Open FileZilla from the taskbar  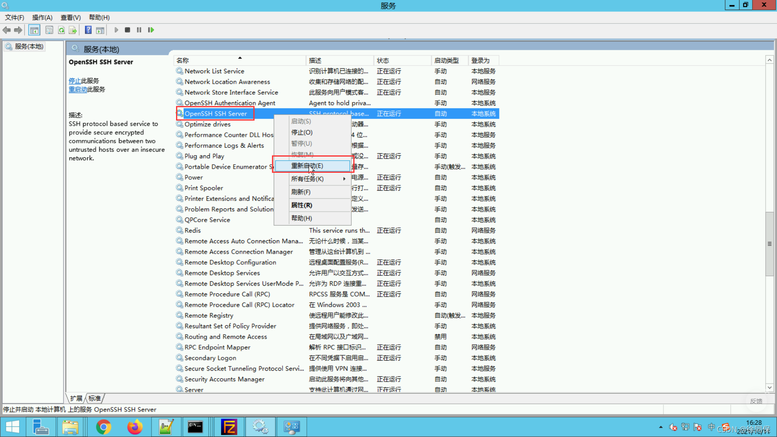229,427
